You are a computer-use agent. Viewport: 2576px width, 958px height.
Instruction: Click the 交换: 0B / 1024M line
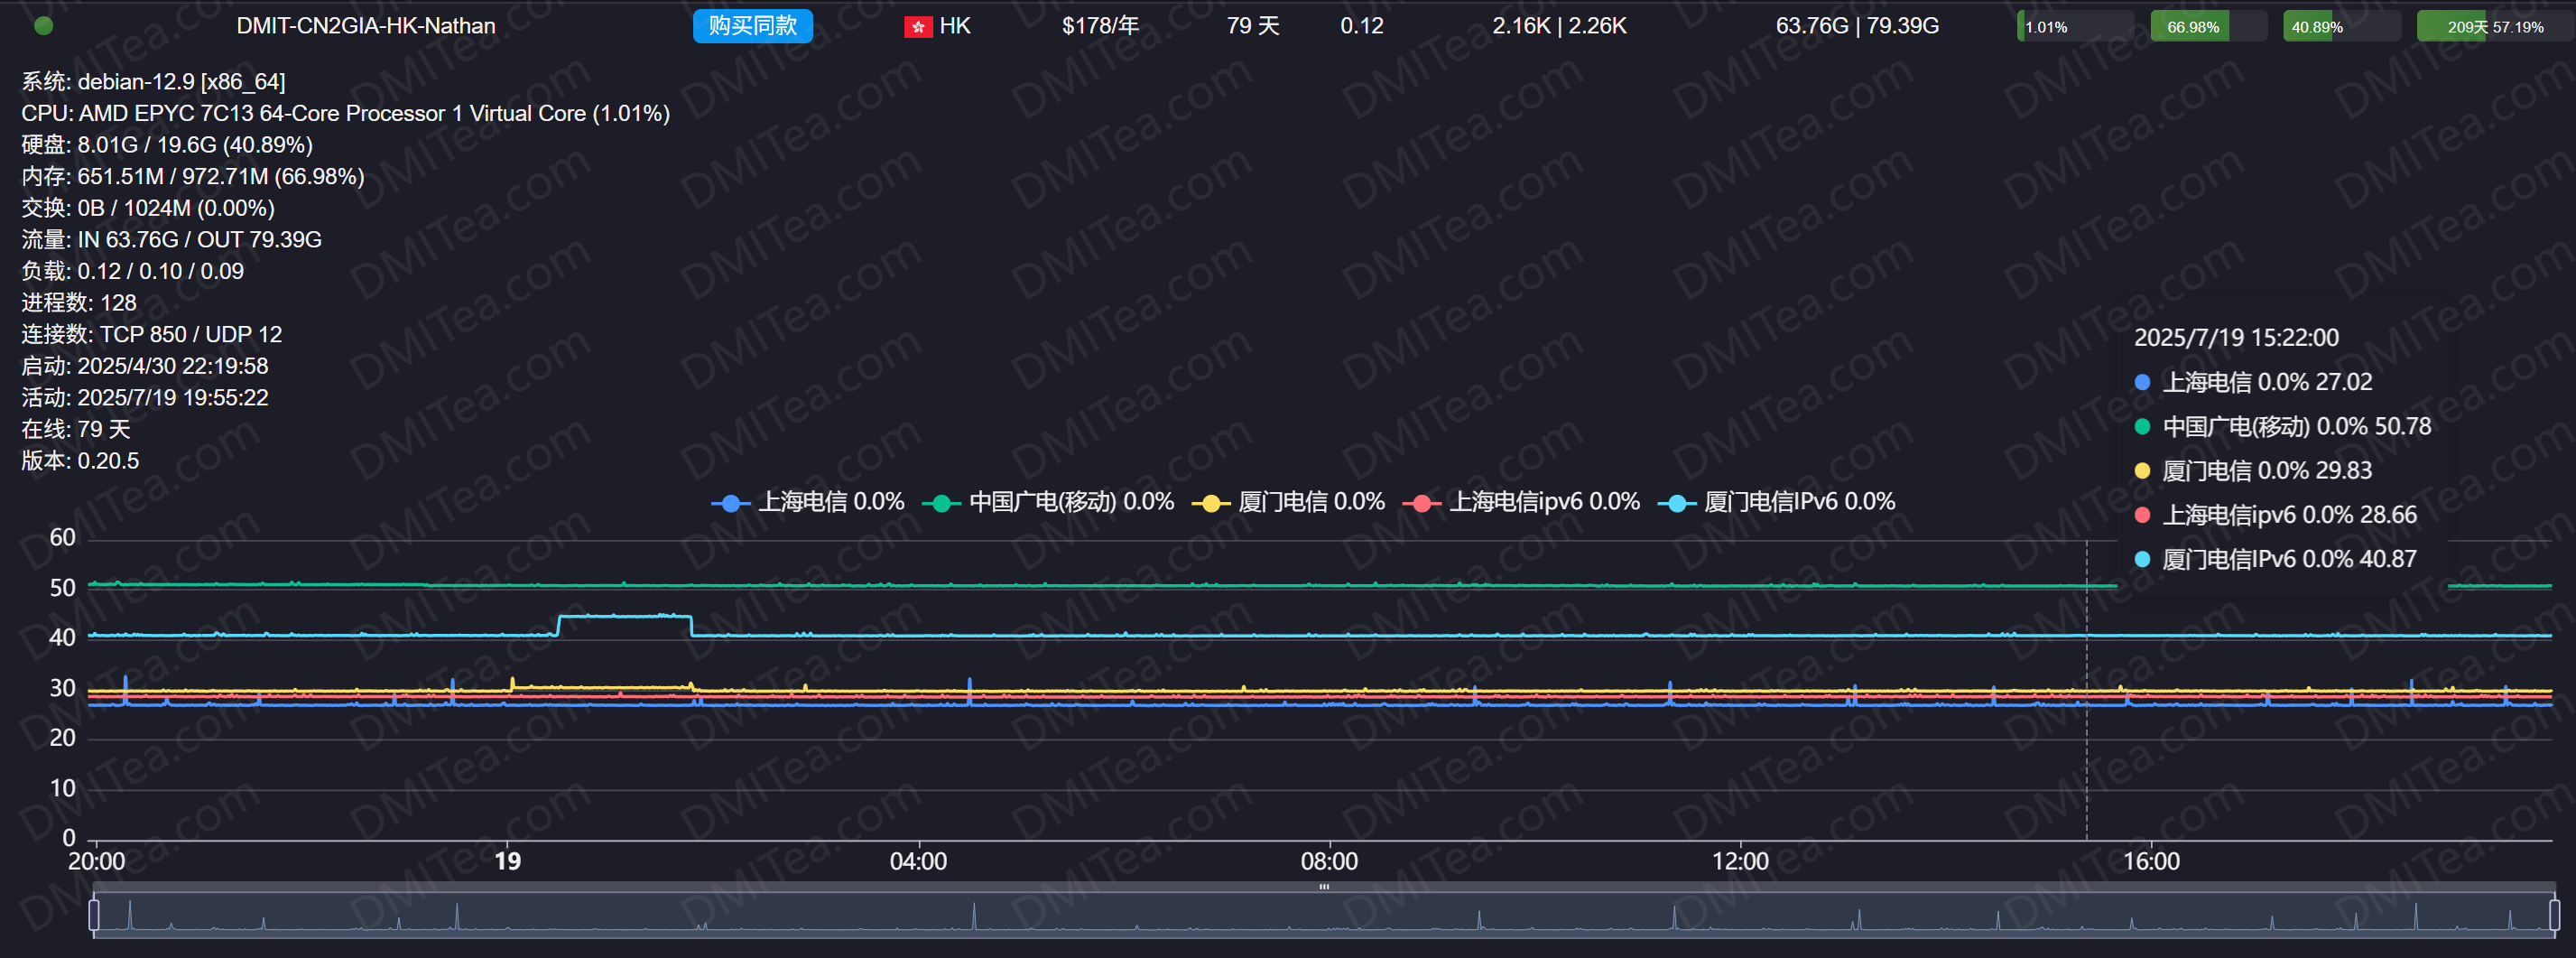(x=148, y=208)
